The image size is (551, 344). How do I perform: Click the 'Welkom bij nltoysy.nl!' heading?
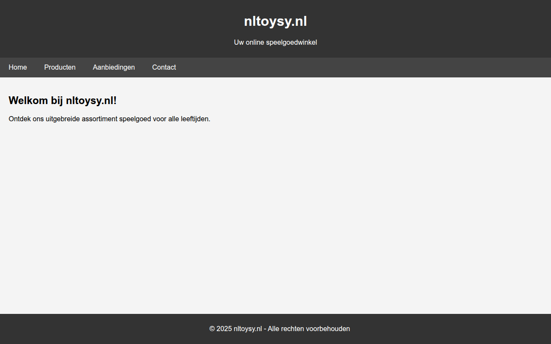point(62,101)
